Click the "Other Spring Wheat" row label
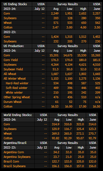This screenshot has height=171, width=103. click(17, 97)
